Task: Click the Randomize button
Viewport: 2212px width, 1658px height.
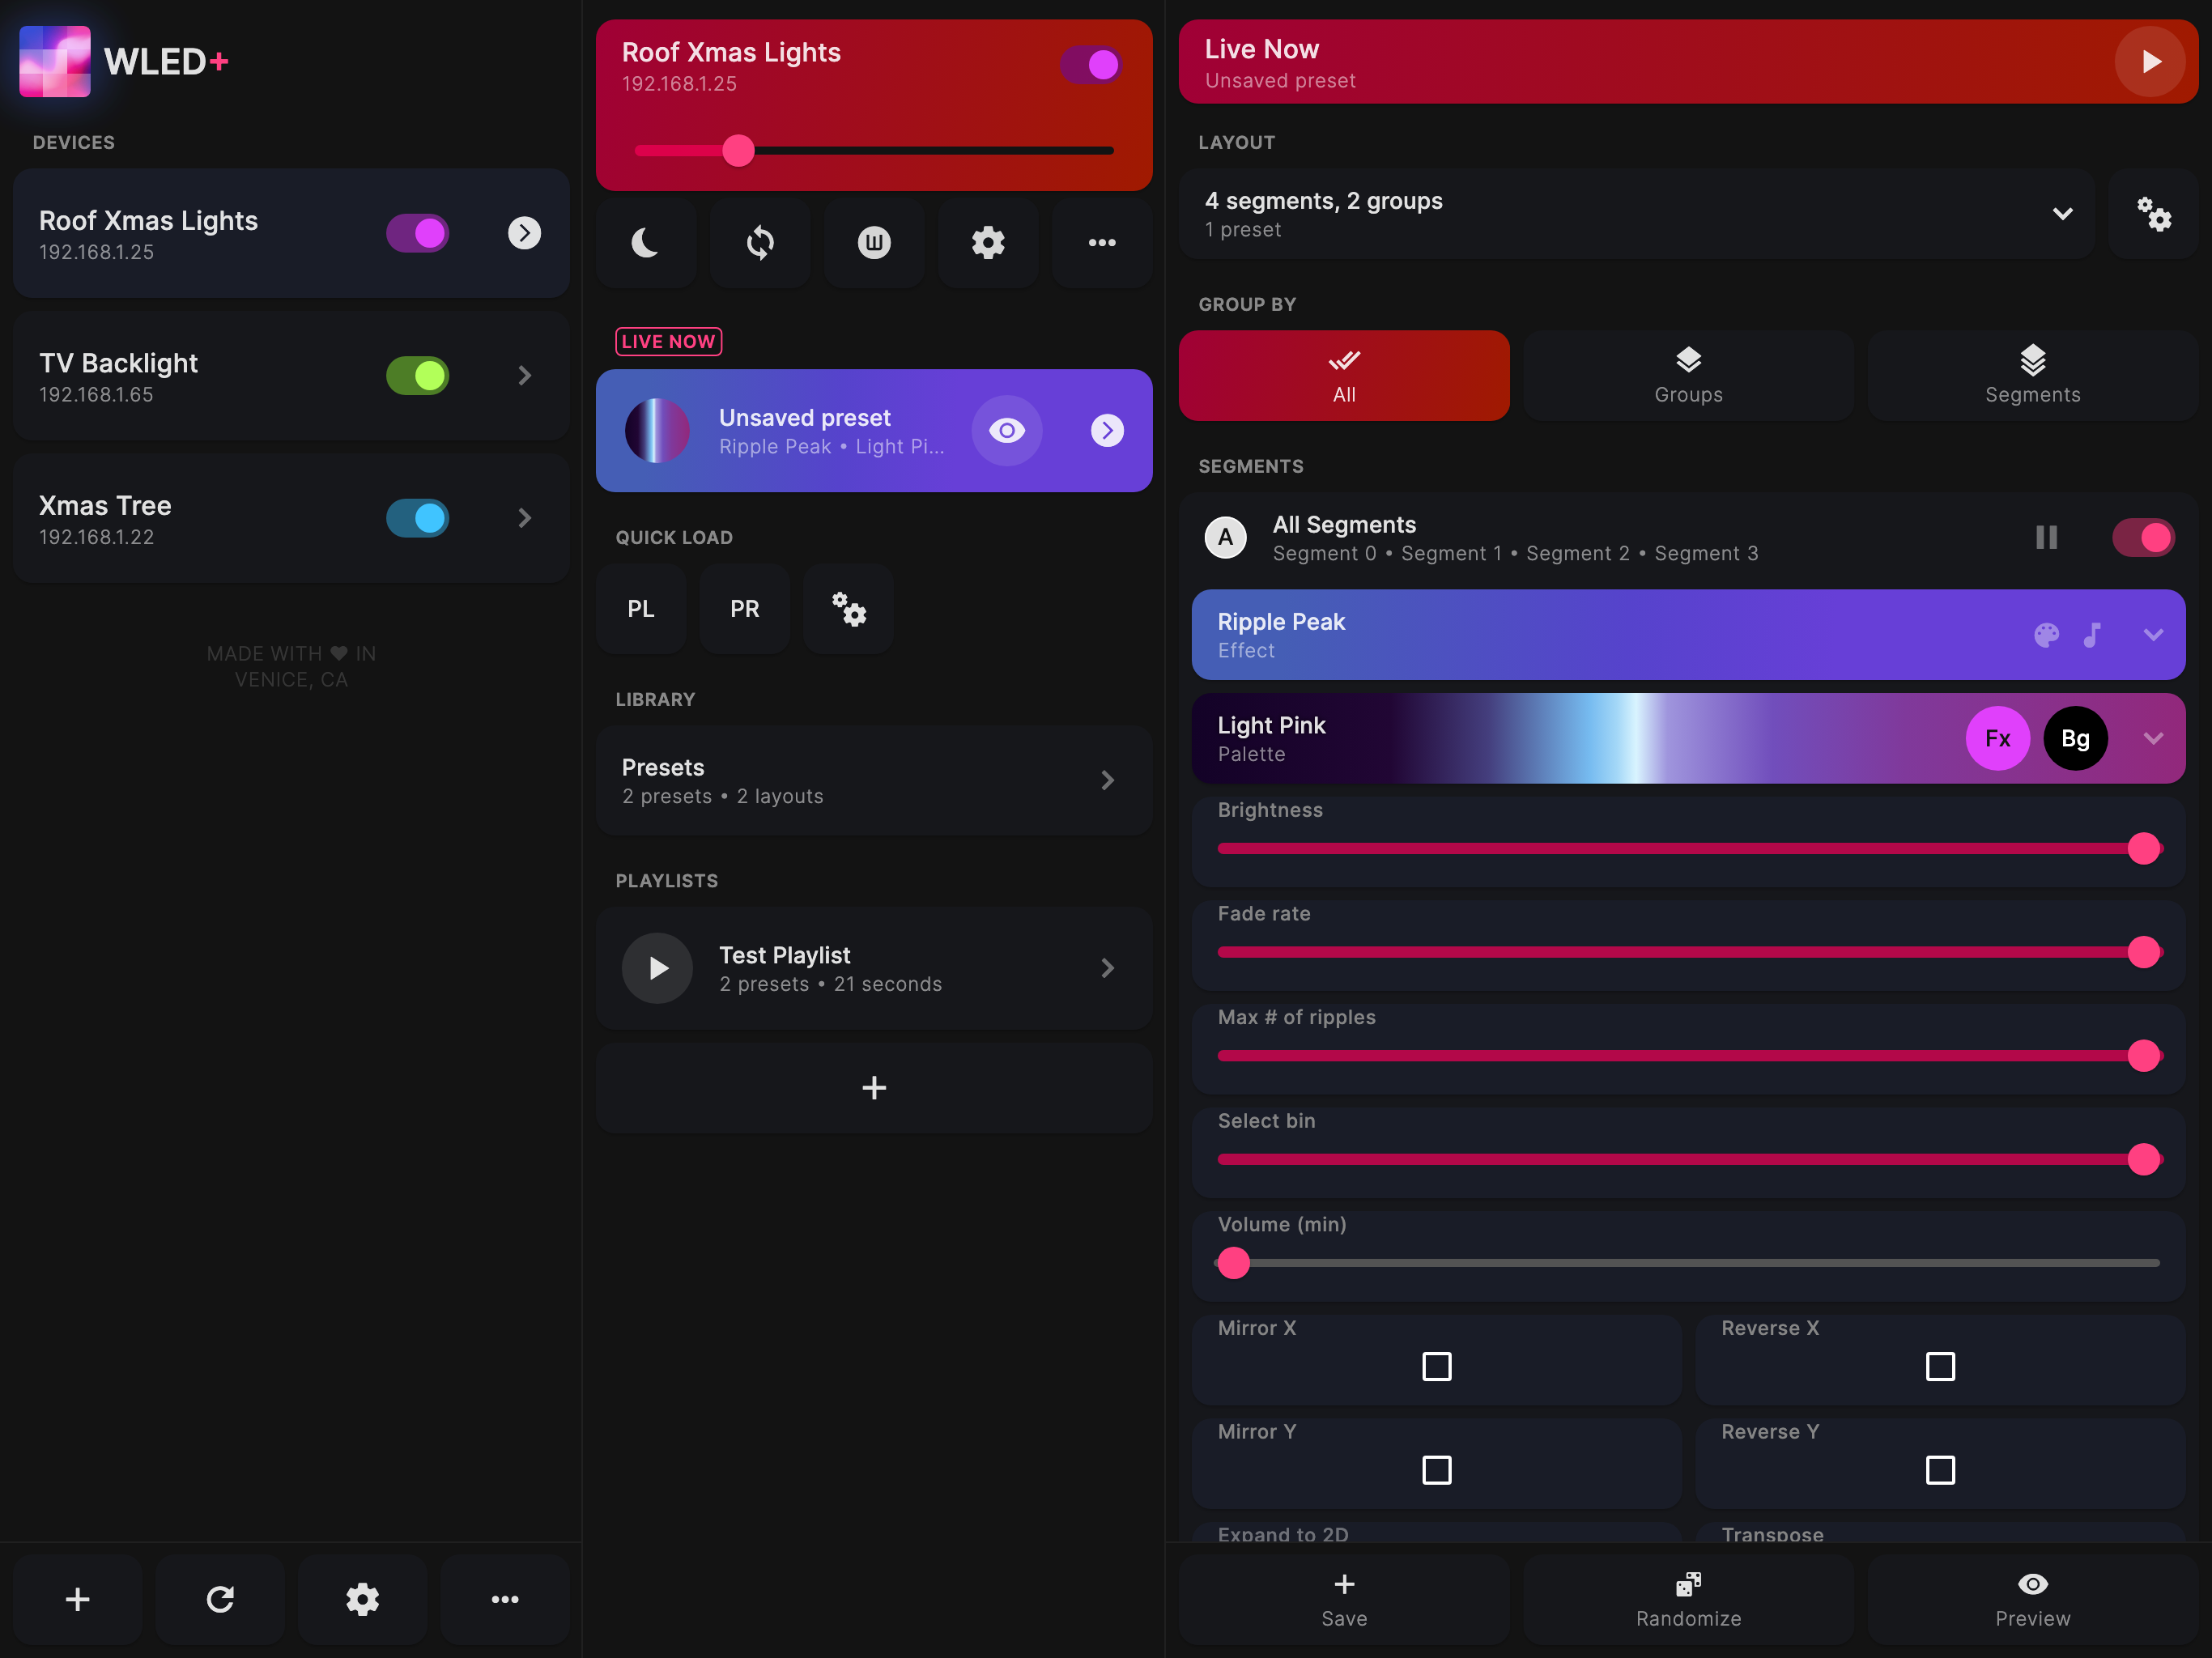Action: click(x=1688, y=1599)
